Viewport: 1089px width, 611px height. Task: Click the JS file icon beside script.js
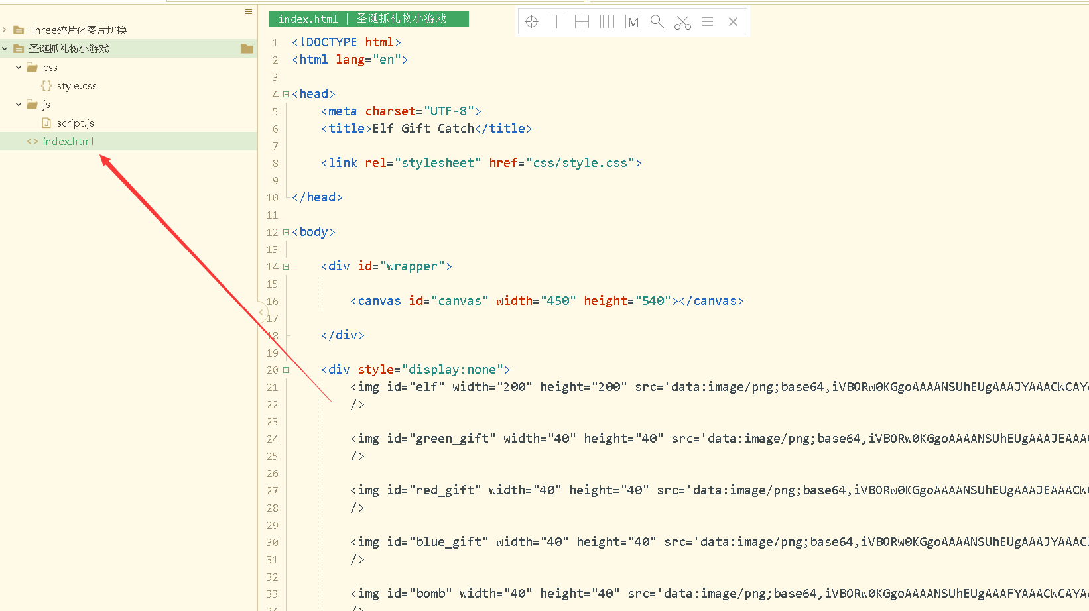(46, 123)
